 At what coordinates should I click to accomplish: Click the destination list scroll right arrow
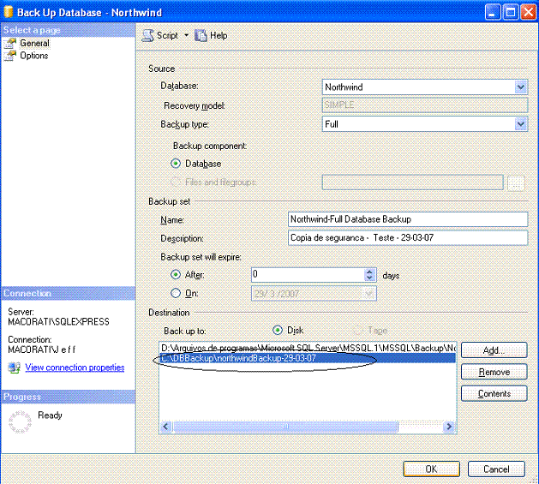point(449,427)
